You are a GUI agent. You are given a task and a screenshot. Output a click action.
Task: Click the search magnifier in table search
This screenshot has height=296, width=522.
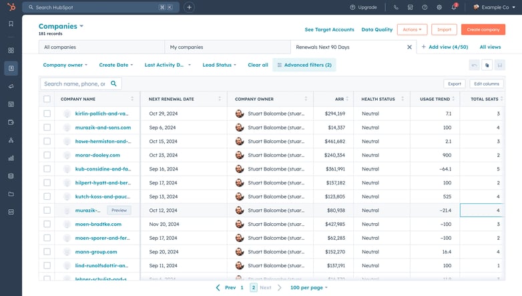click(113, 84)
